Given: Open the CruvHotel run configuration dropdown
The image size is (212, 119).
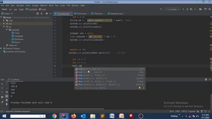Looking at the screenshot, I should [x=172, y=9].
